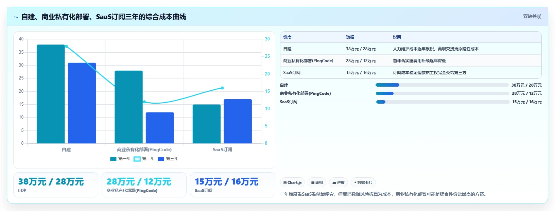Click the 自建 data card
This screenshot has height=211, width=555.
[56, 185]
